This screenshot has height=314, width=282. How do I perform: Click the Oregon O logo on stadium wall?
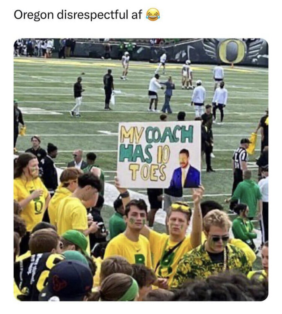point(232,51)
